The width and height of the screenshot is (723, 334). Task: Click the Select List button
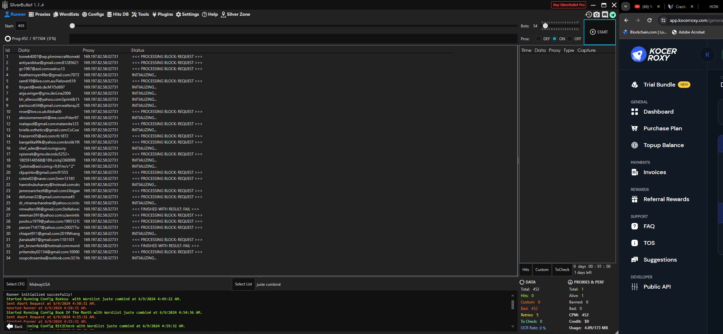pos(243,284)
